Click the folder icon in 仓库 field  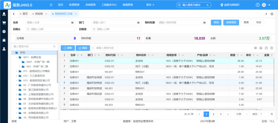click(x=72, y=23)
